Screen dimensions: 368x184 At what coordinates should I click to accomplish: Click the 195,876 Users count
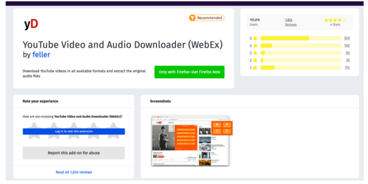(x=255, y=22)
